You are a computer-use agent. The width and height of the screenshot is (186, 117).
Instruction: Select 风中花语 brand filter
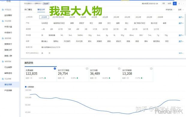[79, 41]
